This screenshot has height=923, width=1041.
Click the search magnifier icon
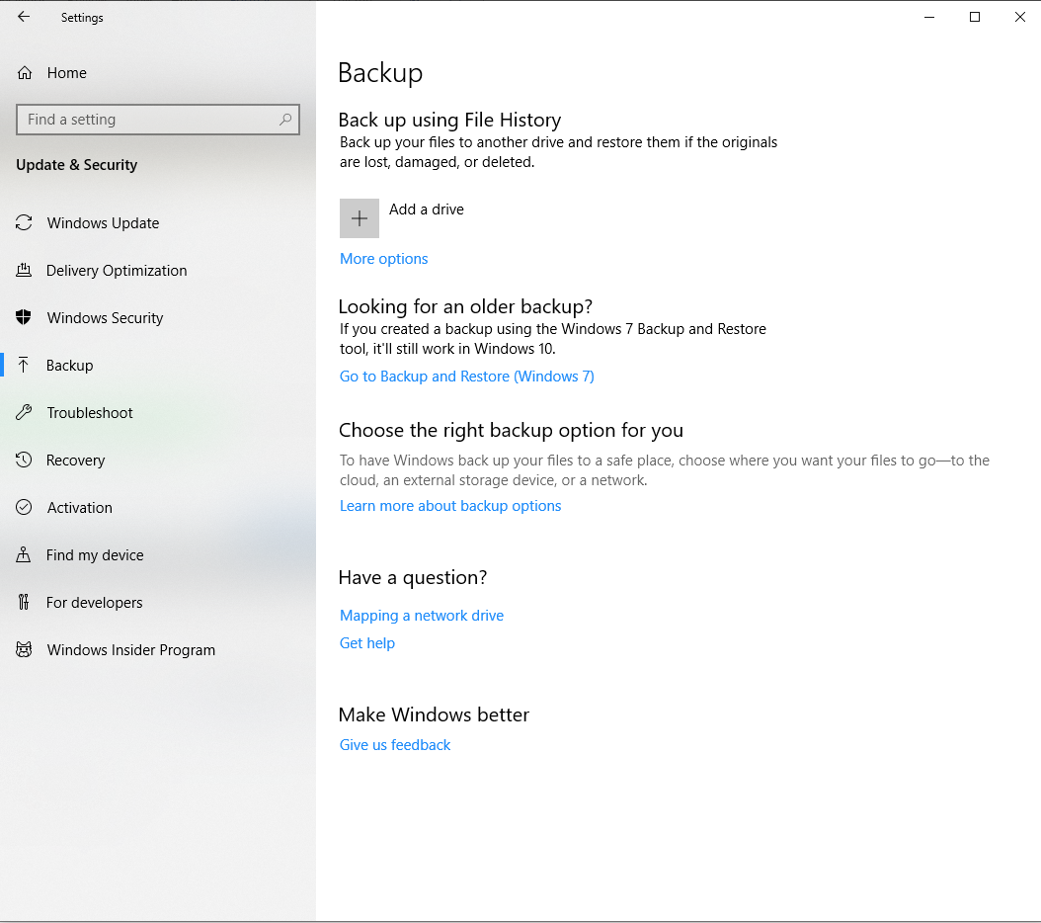pyautogui.click(x=285, y=120)
